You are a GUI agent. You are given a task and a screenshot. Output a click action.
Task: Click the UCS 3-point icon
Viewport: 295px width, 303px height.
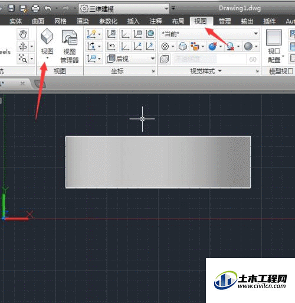pyautogui.click(x=150, y=47)
